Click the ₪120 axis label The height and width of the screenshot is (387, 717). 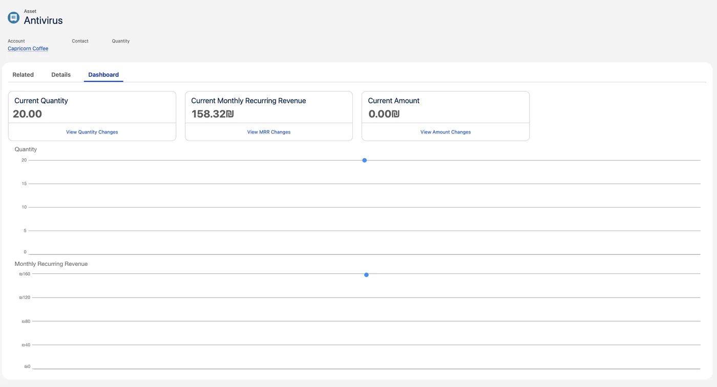pos(25,298)
